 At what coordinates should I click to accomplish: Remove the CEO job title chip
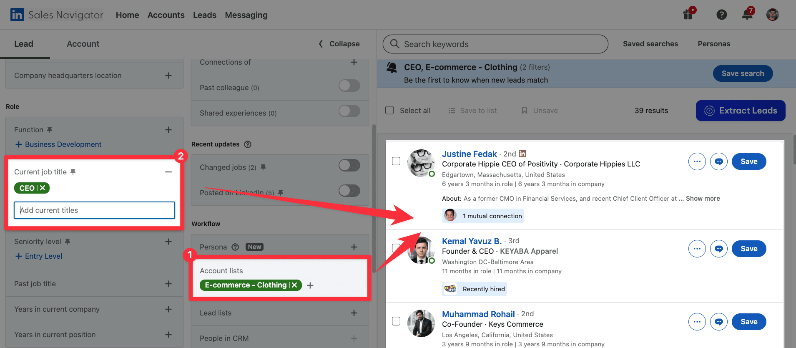coord(43,188)
